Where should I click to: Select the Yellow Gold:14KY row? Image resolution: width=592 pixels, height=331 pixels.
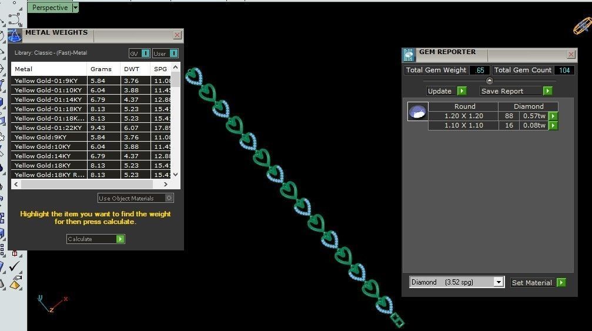(x=91, y=156)
